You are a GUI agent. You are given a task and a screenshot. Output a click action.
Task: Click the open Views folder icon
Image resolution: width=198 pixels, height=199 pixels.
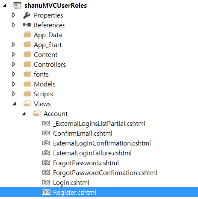click(x=27, y=104)
